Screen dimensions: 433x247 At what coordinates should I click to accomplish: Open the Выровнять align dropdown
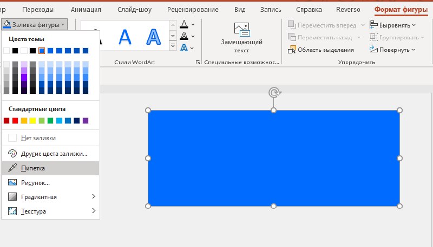click(392, 25)
